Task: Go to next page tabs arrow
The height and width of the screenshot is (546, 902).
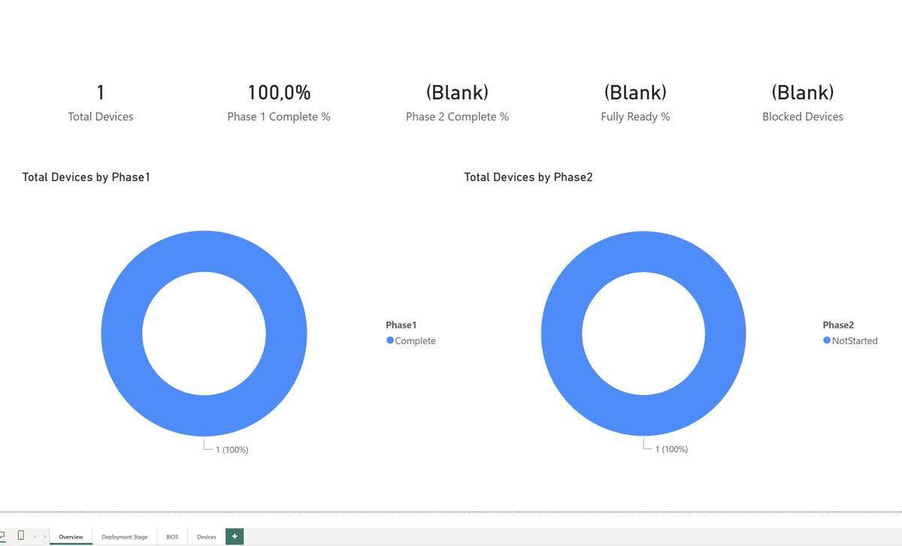Action: 44,536
